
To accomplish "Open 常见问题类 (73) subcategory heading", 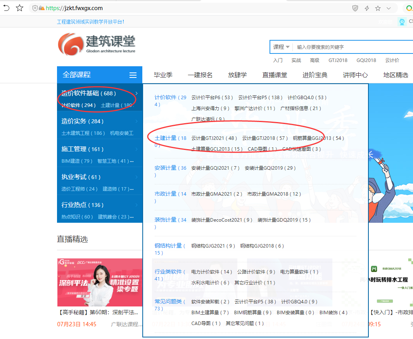I will click(x=170, y=305).
